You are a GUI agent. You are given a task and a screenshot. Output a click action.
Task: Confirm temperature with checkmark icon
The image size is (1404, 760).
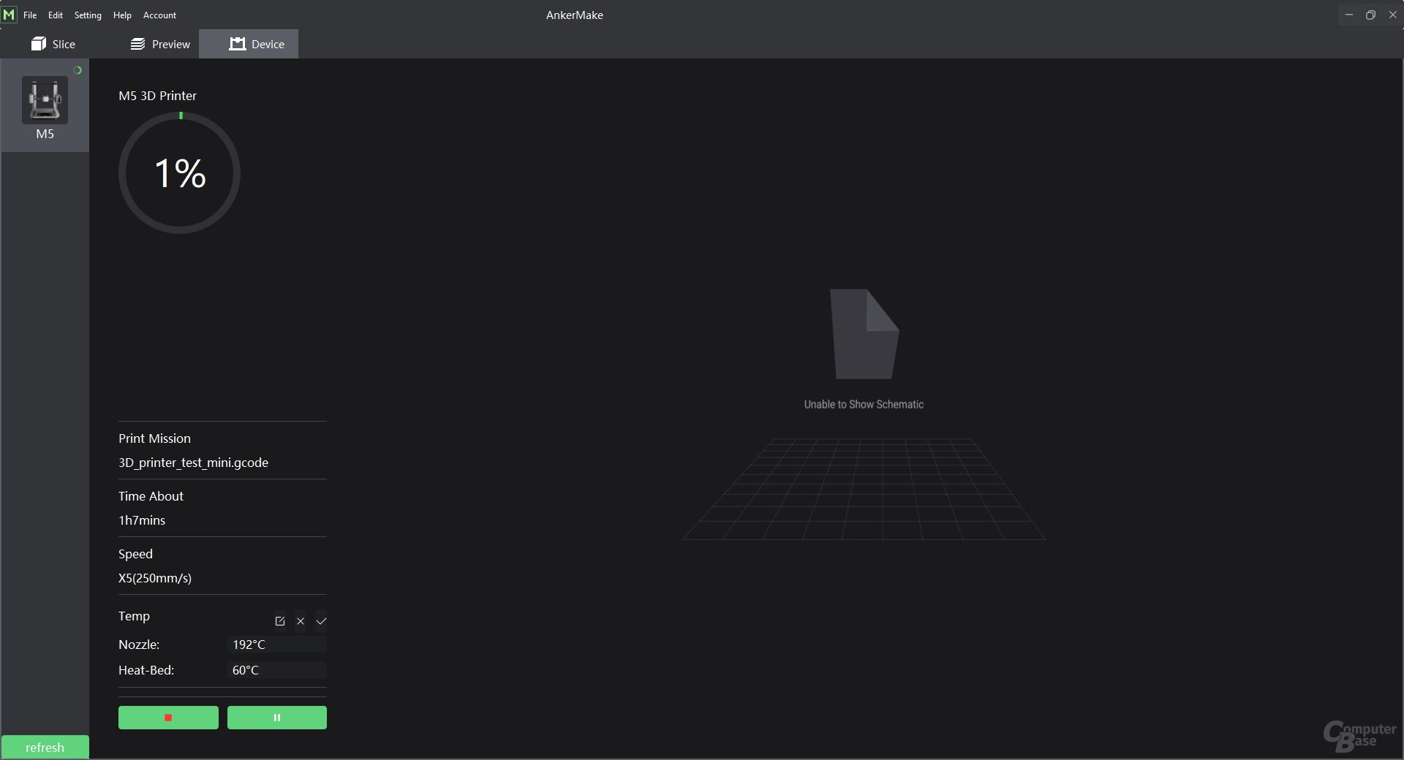tap(321, 621)
